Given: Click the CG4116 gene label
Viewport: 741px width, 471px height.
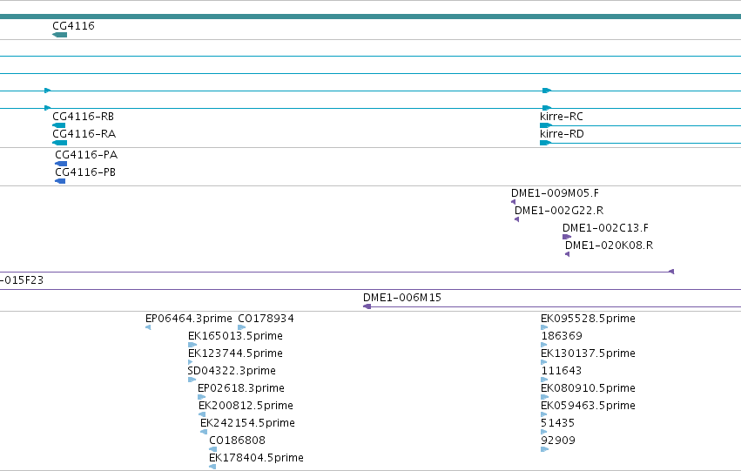Looking at the screenshot, I should click(x=73, y=25).
